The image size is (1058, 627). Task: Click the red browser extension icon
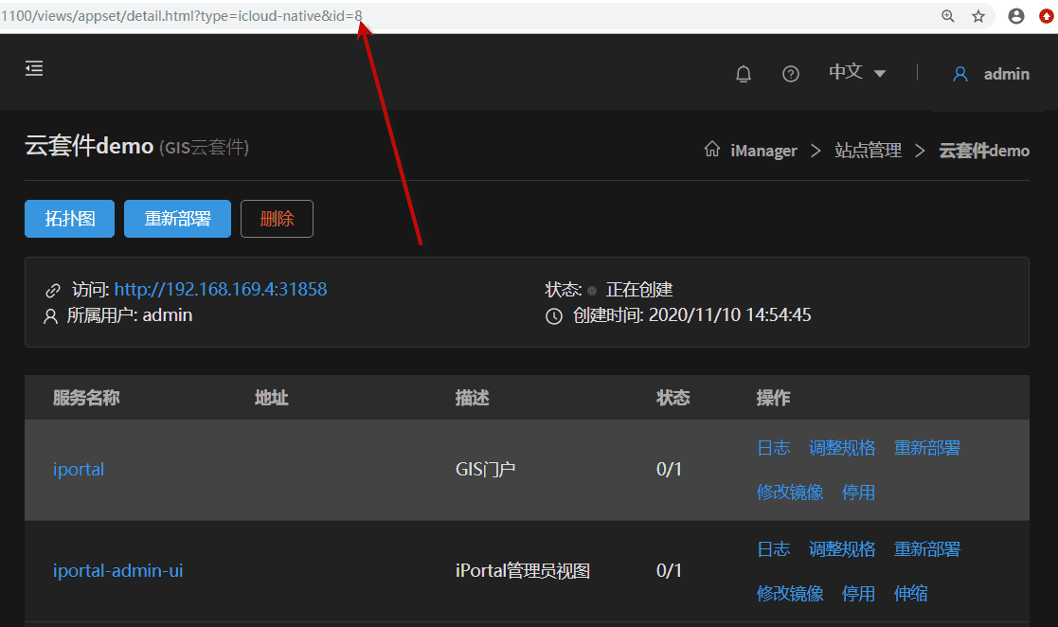coord(1046,16)
